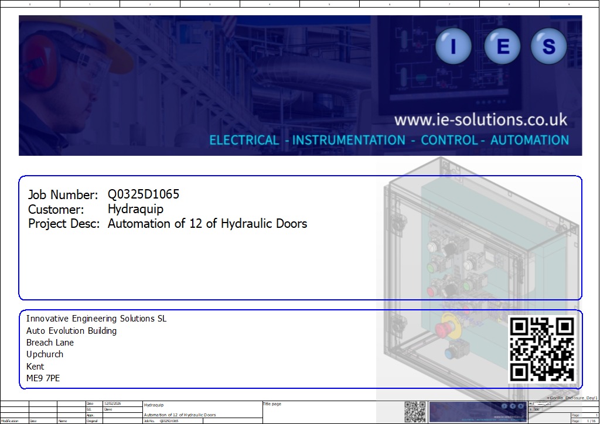Click the blue 'S' logo circle

pyautogui.click(x=549, y=46)
